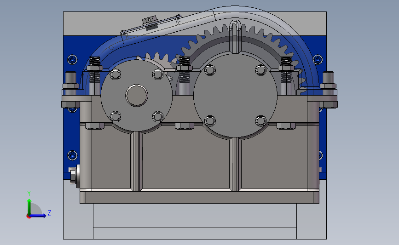Select the right vertical rib on lower housing
399x245 pixels.
click(x=235, y=164)
